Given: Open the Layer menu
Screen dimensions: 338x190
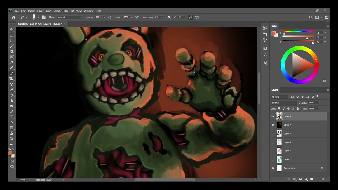Looking at the screenshot, I should click(x=40, y=11).
